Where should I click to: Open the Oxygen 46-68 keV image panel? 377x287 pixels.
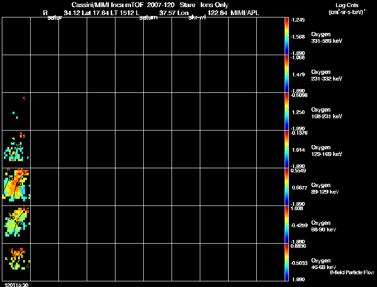[x=16, y=262]
